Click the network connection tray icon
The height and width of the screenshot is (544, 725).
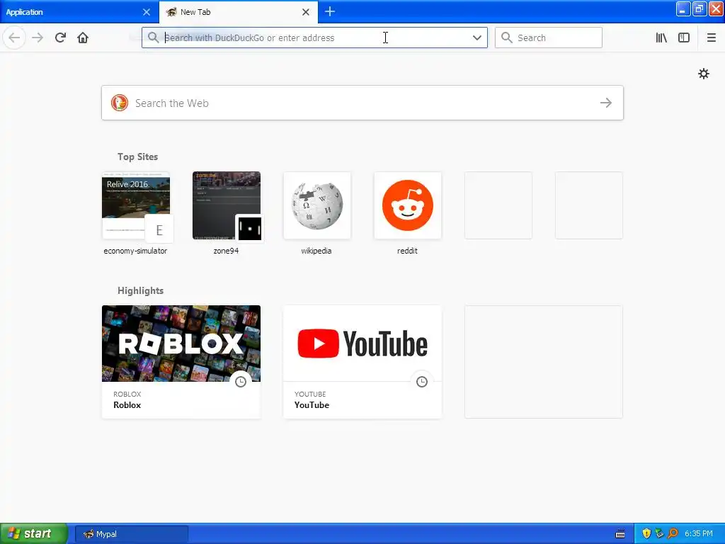click(x=659, y=533)
